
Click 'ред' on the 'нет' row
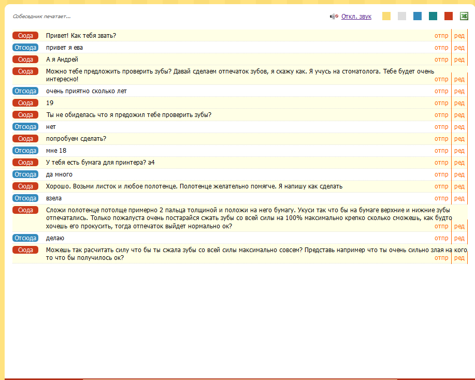(459, 127)
